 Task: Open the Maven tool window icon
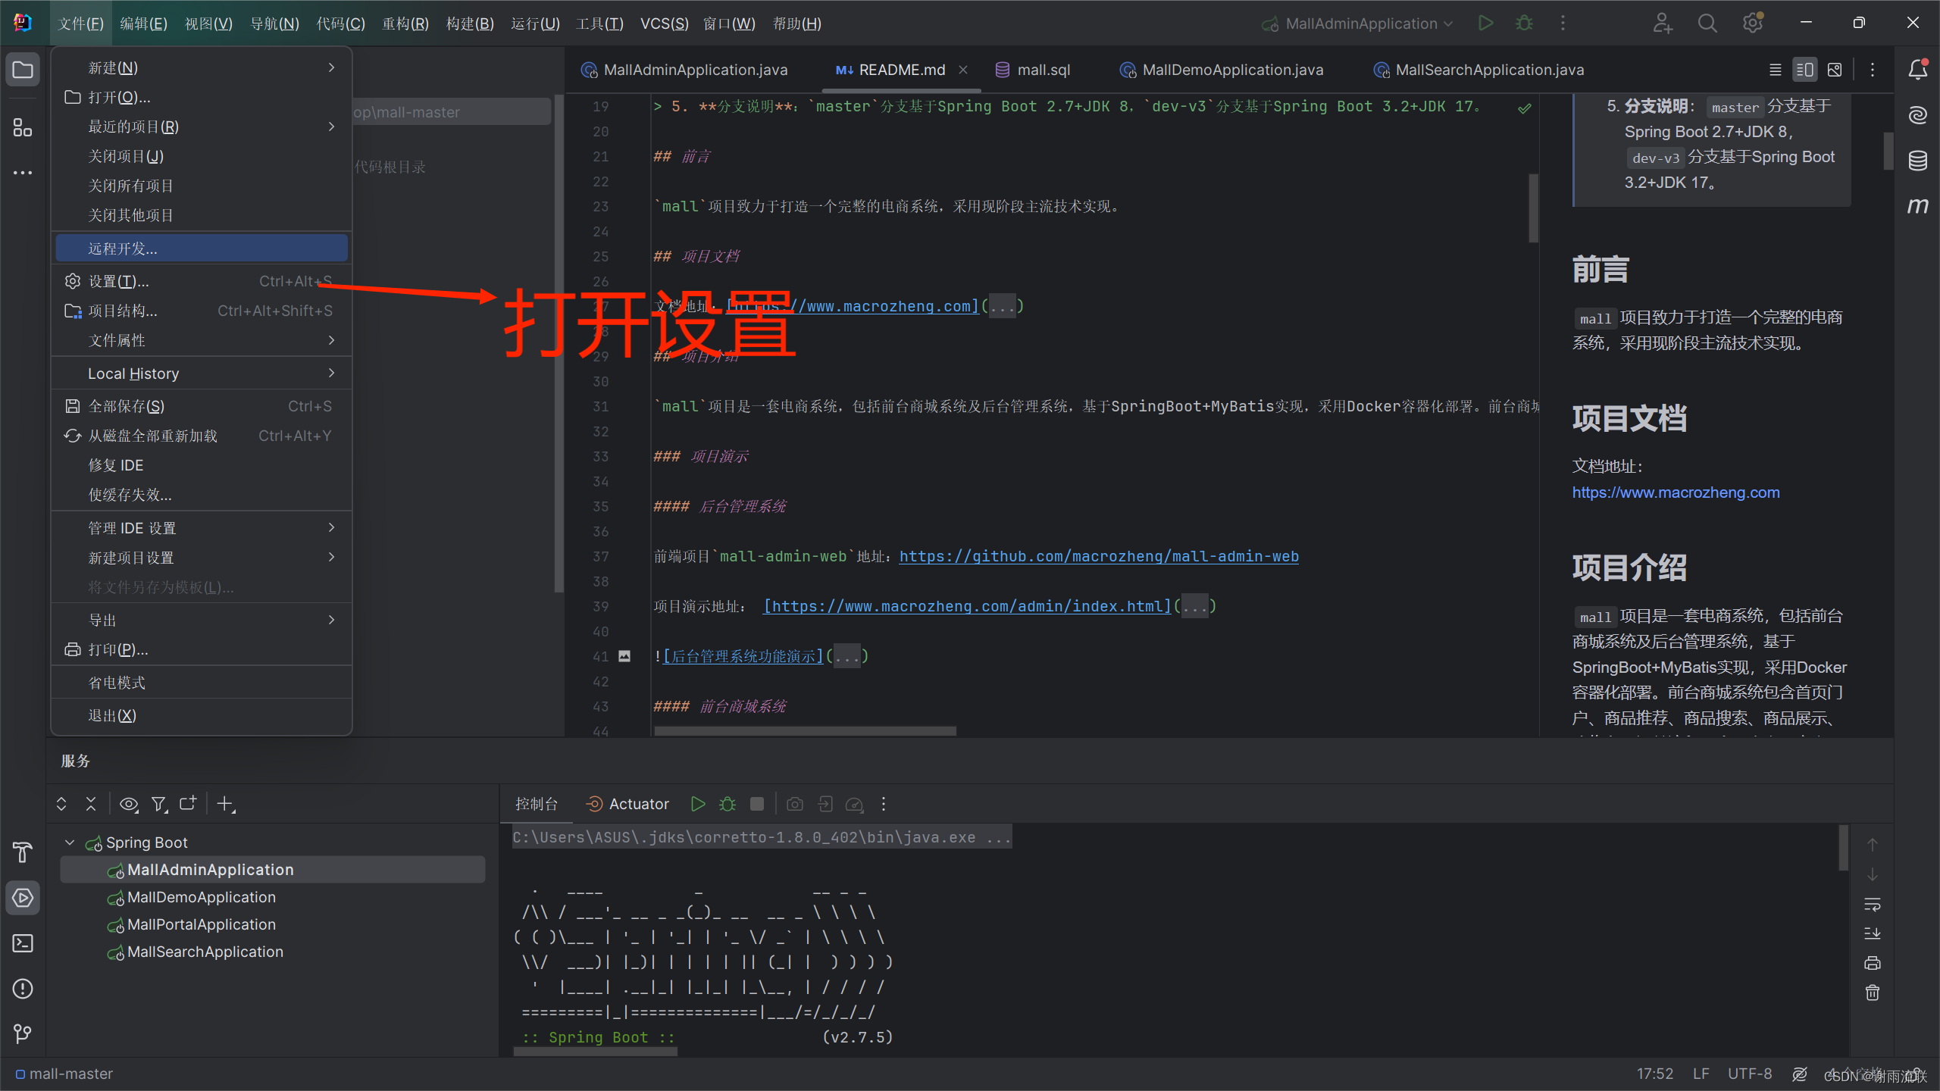pos(1917,206)
